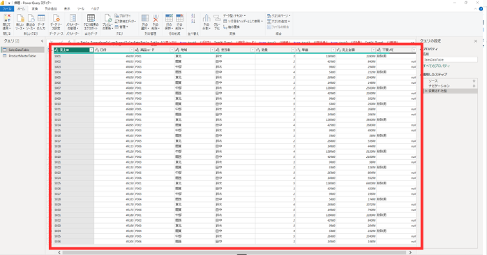Click ファイルの結合 (Combine Files)
The width and height of the screenshot is (487, 255).
pos(278,27)
